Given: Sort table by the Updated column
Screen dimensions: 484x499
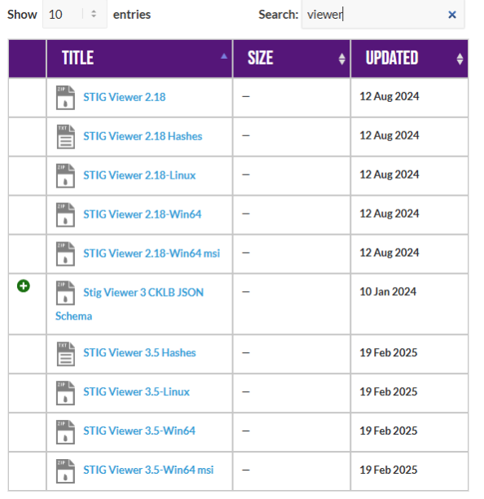Looking at the screenshot, I should pyautogui.click(x=409, y=59).
